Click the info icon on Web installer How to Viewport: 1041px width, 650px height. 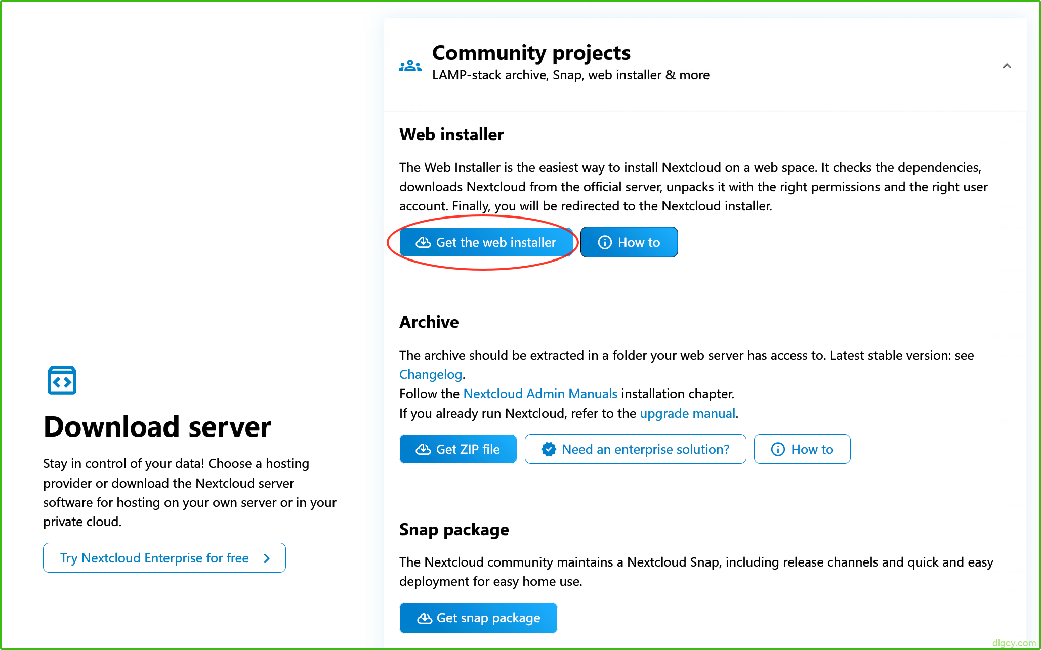tap(605, 242)
